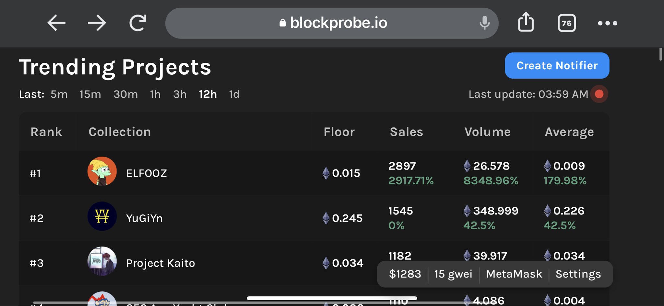Image resolution: width=664 pixels, height=306 pixels.
Task: Click the $1283 ETH price indicator
Action: pos(405,274)
